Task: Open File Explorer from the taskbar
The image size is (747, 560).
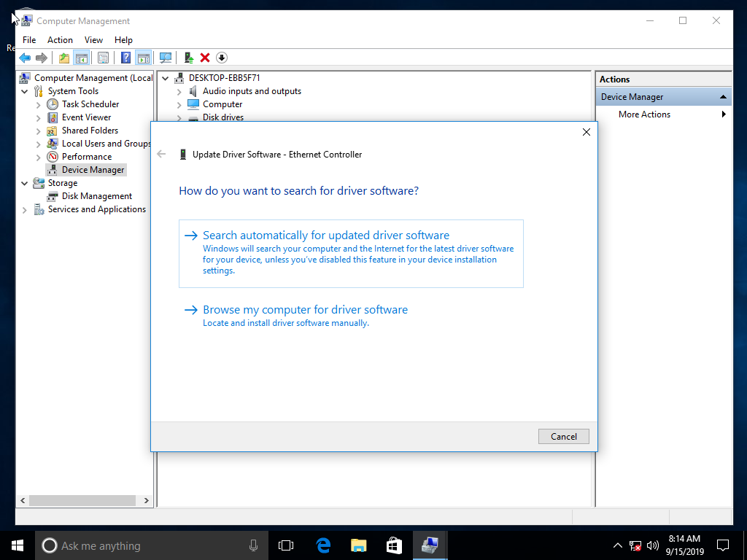Action: [358, 545]
